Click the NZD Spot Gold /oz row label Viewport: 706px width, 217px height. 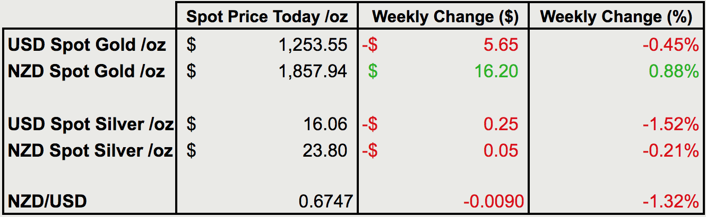(87, 71)
